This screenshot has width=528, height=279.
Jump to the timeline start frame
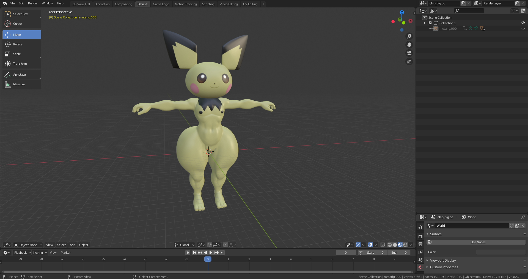coord(194,253)
